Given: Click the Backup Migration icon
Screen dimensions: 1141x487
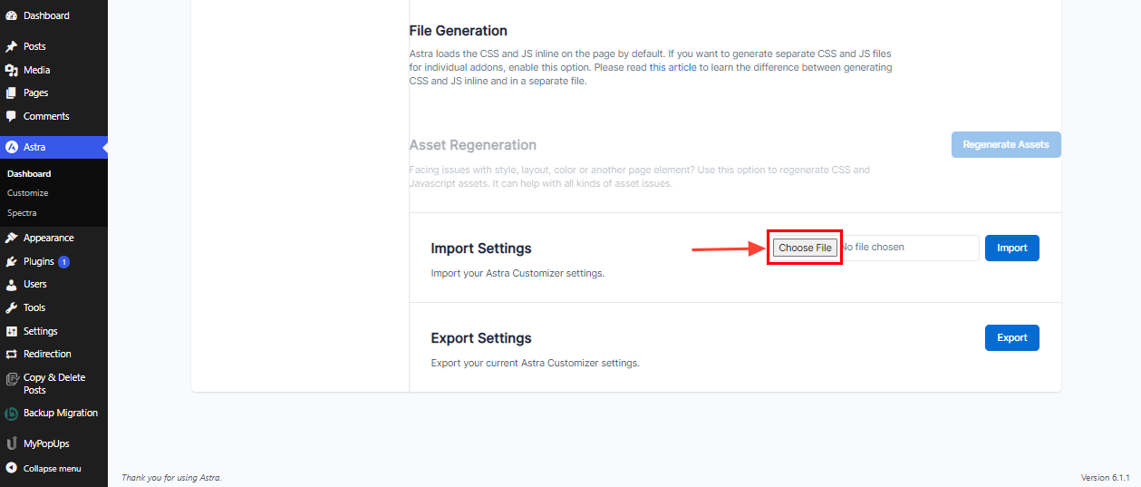Looking at the screenshot, I should 11,414.
